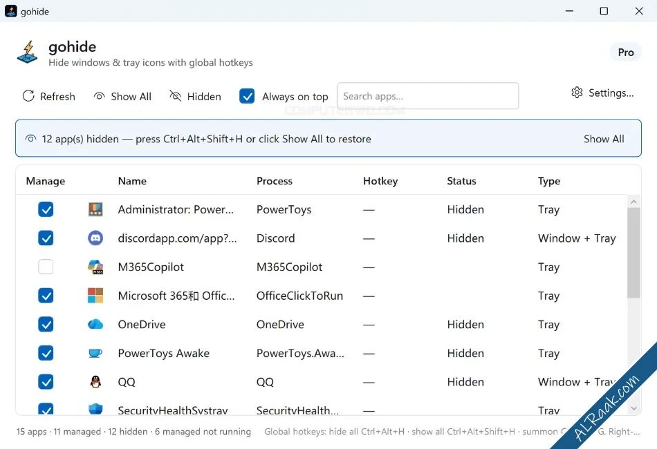Click Show All in the blue banner
This screenshot has height=449, width=657.
tap(604, 139)
